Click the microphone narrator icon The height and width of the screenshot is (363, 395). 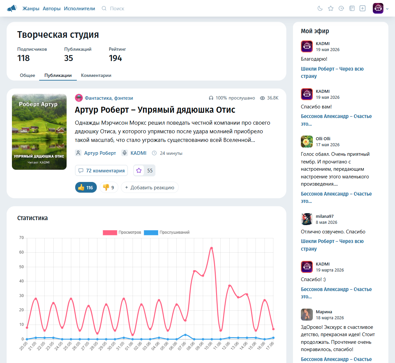pyautogui.click(x=125, y=153)
